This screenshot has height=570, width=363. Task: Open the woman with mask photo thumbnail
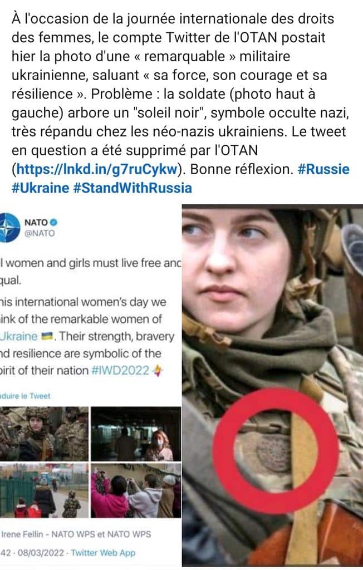tap(136, 434)
